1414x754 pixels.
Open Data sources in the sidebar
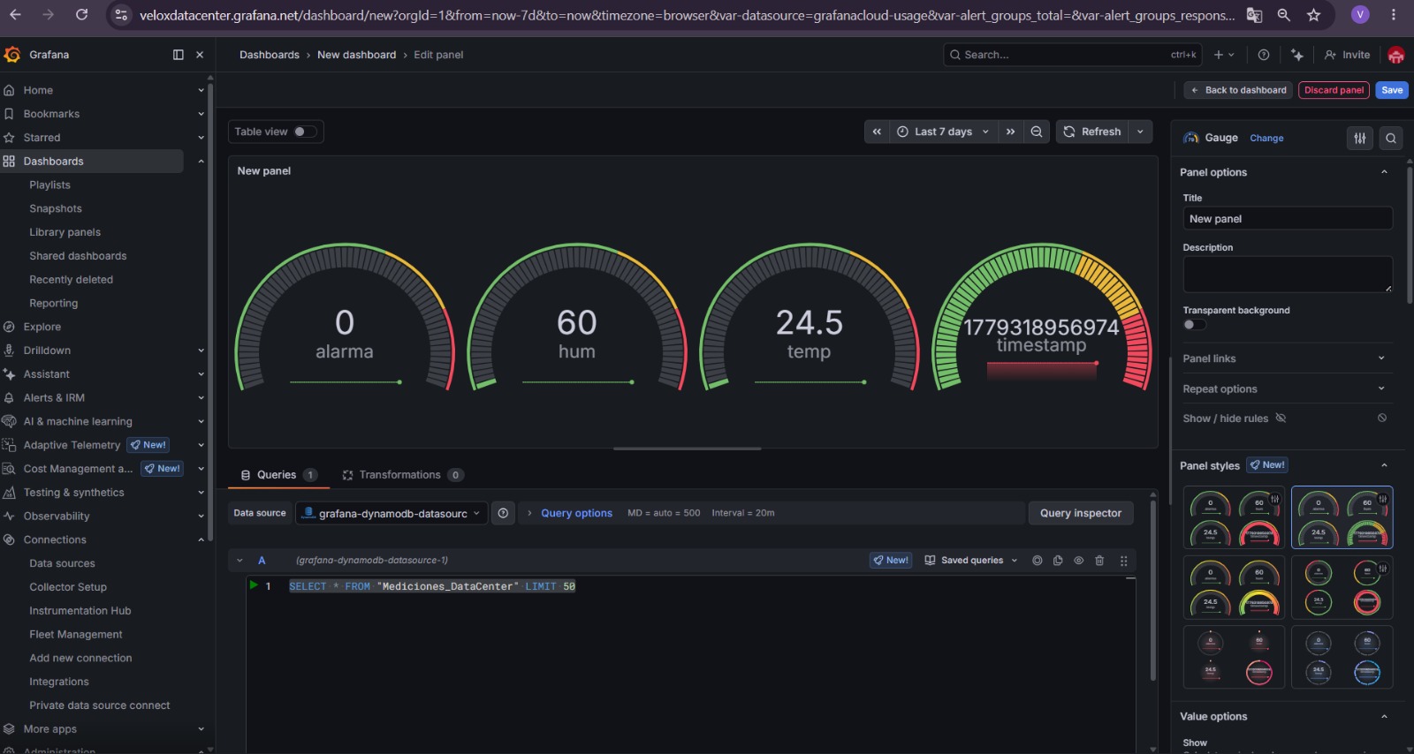[62, 563]
